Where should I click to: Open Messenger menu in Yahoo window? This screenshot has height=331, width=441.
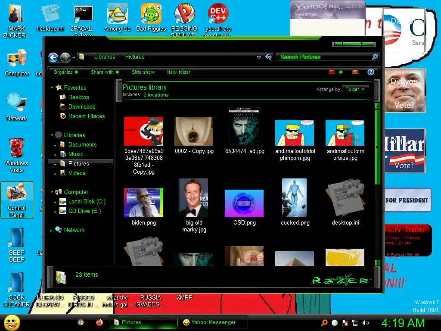305,14
